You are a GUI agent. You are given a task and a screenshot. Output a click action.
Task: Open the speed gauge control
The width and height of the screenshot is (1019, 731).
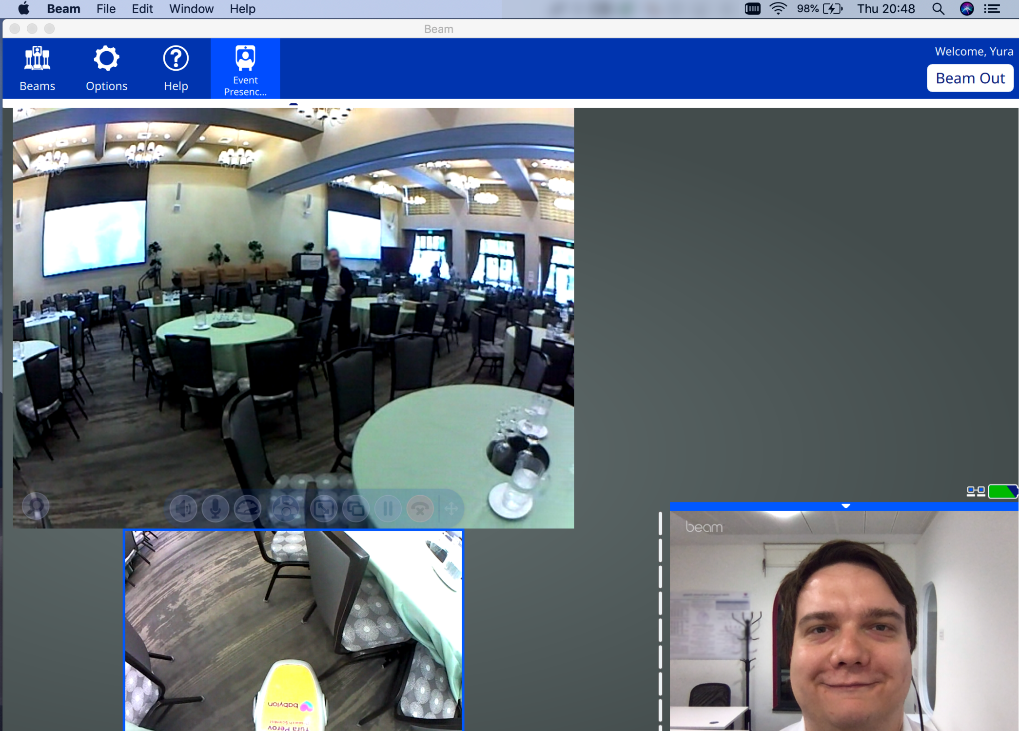[248, 509]
